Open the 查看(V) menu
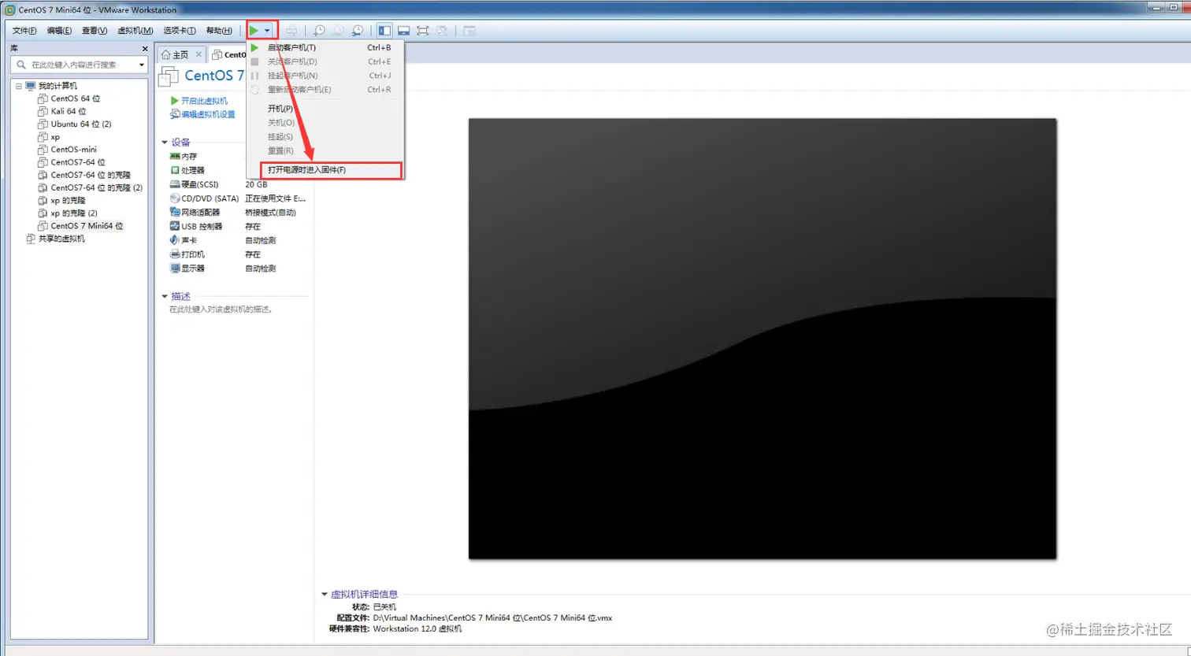The height and width of the screenshot is (656, 1191). pyautogui.click(x=95, y=31)
